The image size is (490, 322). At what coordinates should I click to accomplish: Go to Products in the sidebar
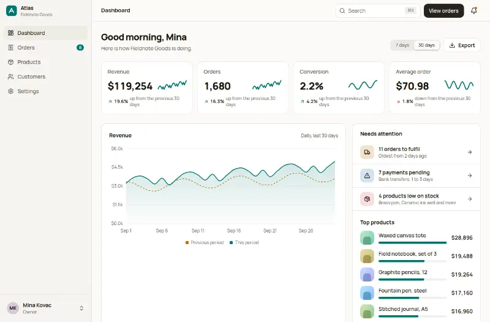[x=45, y=62]
